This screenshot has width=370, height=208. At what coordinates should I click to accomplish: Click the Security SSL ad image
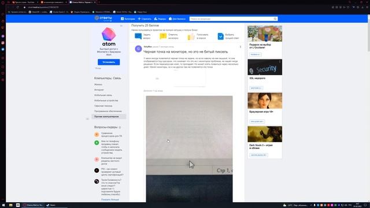[265, 67]
